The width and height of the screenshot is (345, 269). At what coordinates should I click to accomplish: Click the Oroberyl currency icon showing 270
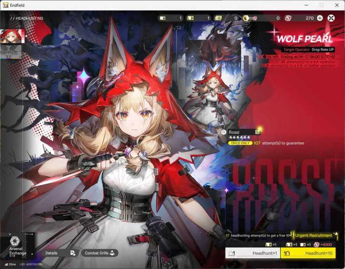point(288,18)
